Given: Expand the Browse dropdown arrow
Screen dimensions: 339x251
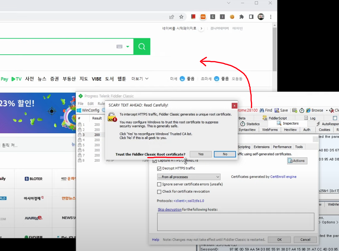Looking at the screenshot, I should click(327, 110).
